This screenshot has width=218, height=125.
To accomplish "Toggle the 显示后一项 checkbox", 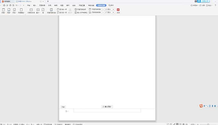I will (58, 13).
